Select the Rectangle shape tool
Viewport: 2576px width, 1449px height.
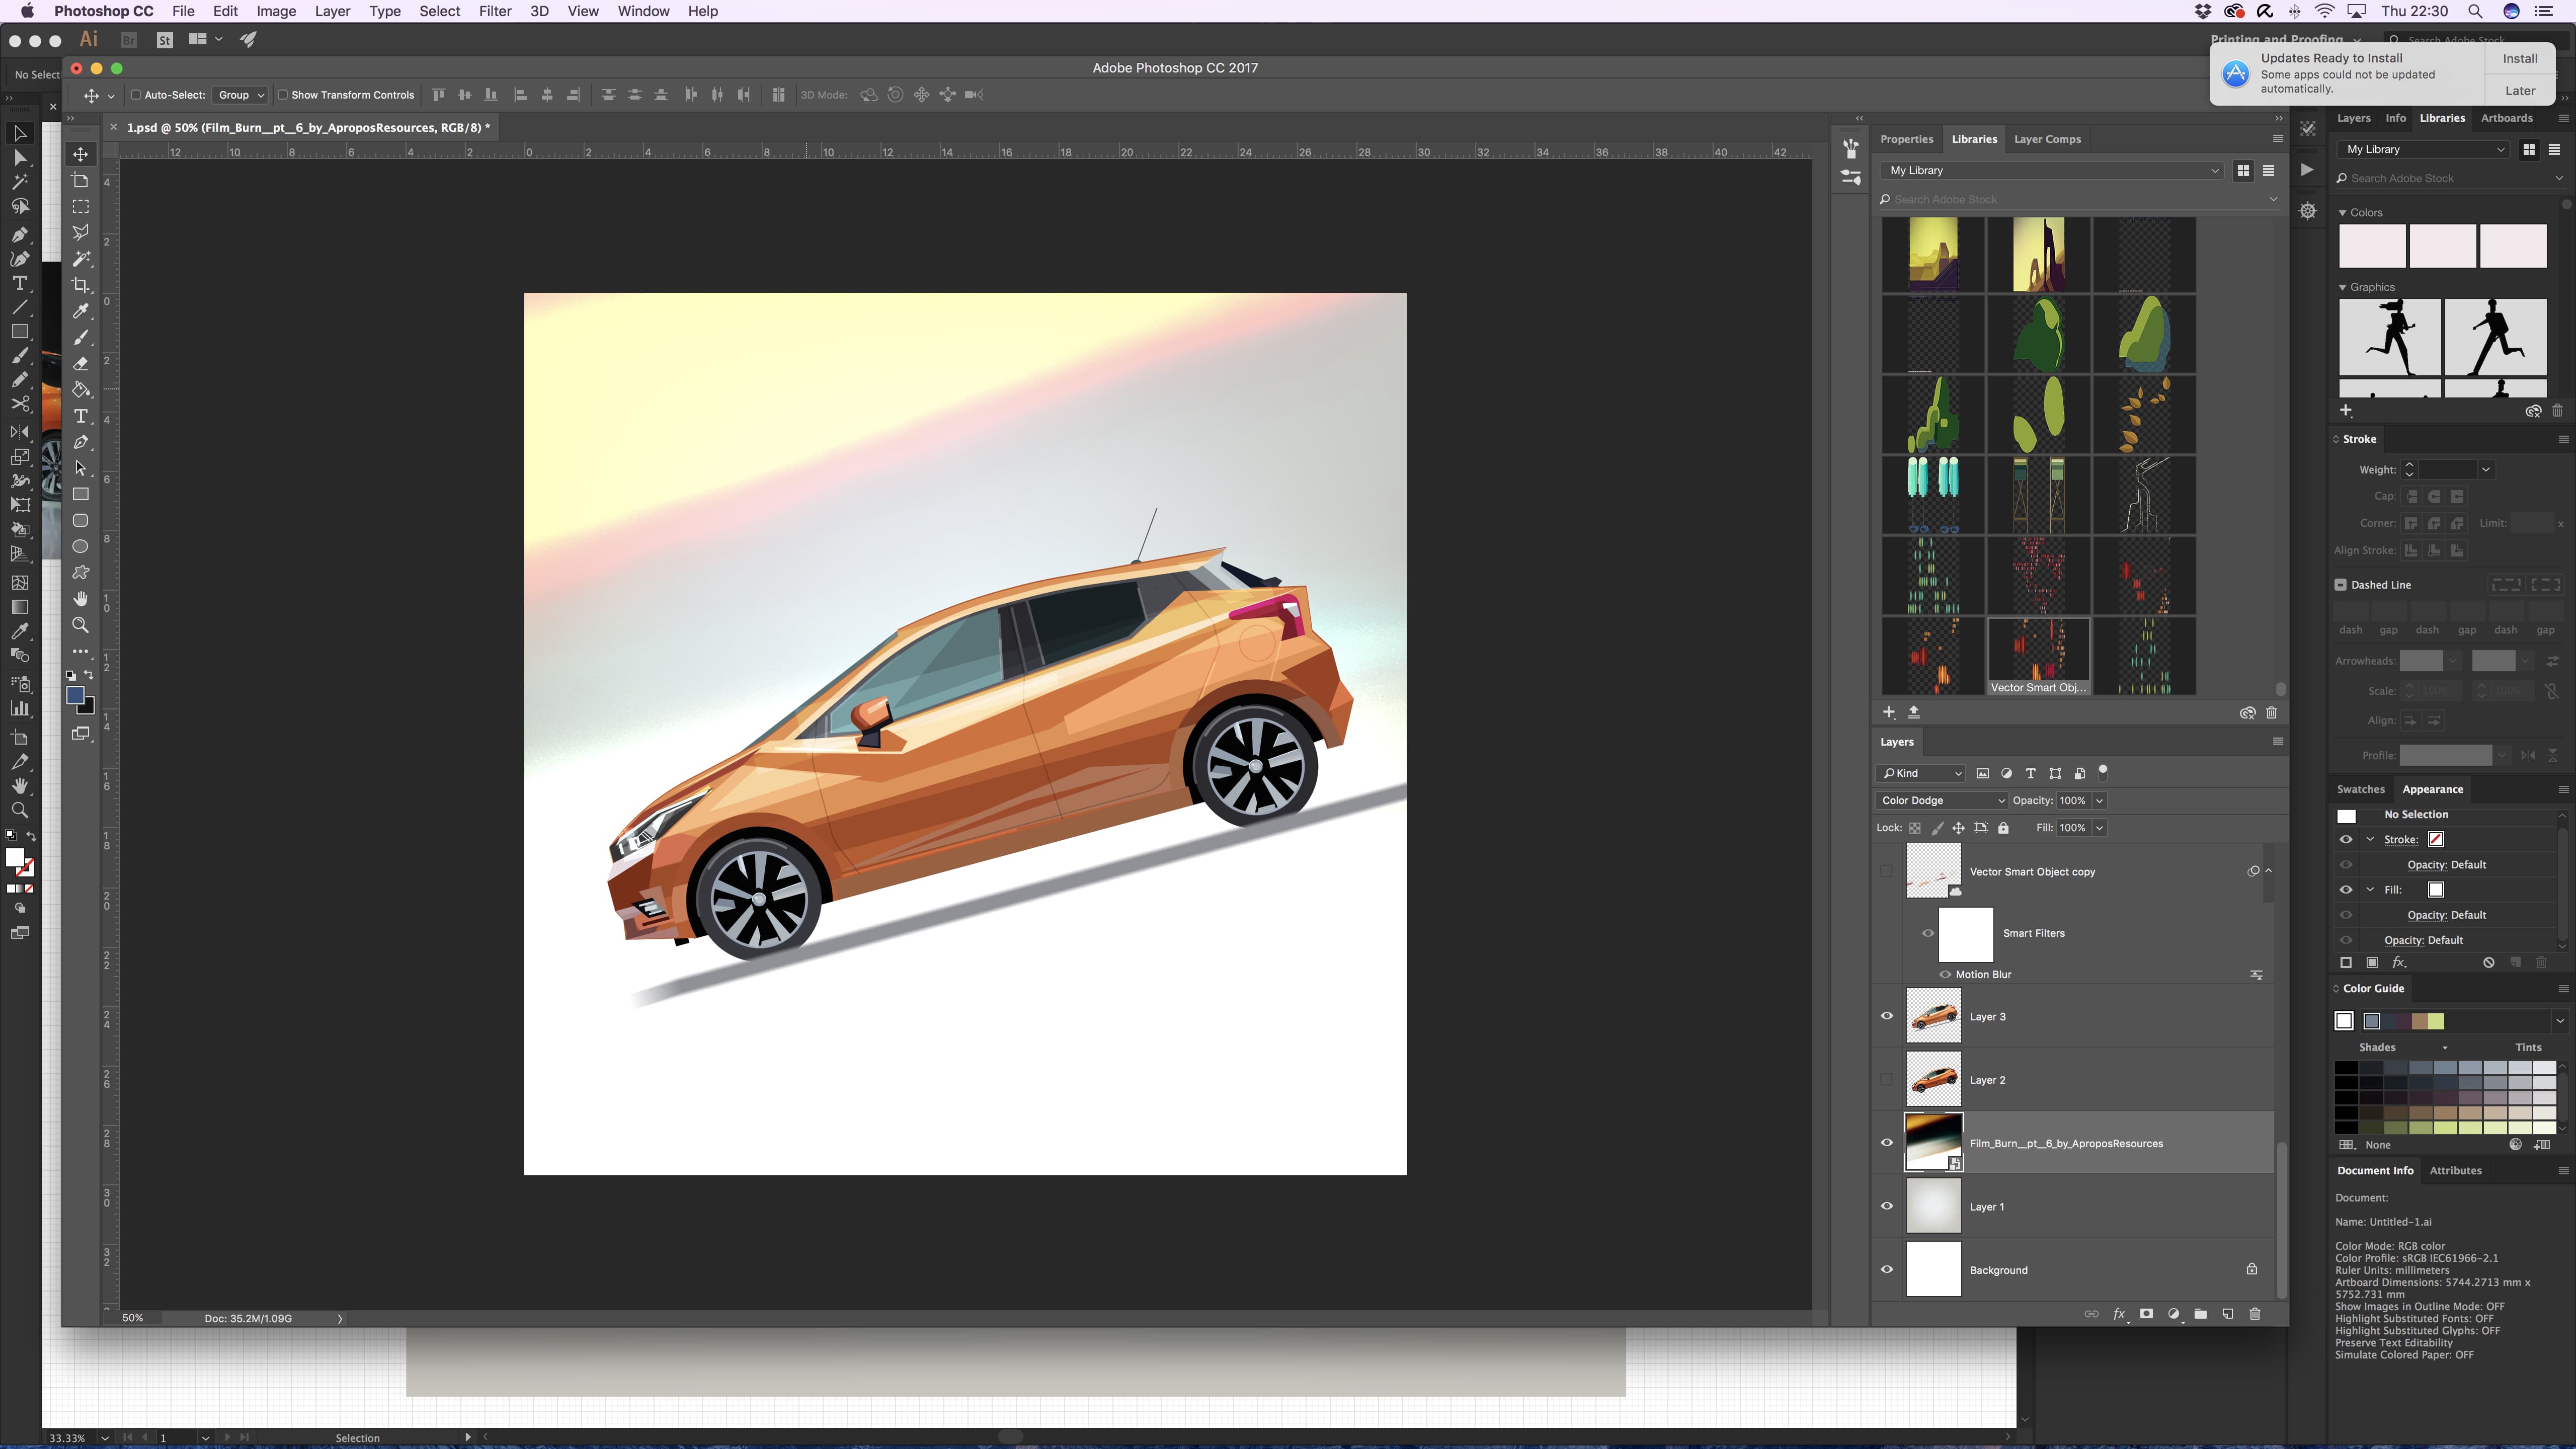coord(81,494)
